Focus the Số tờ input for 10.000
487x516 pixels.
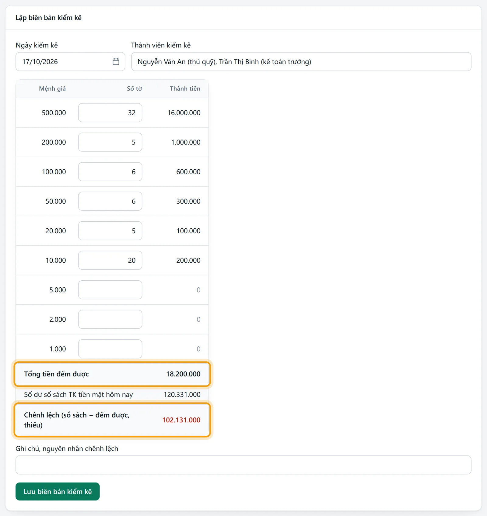[x=110, y=260]
